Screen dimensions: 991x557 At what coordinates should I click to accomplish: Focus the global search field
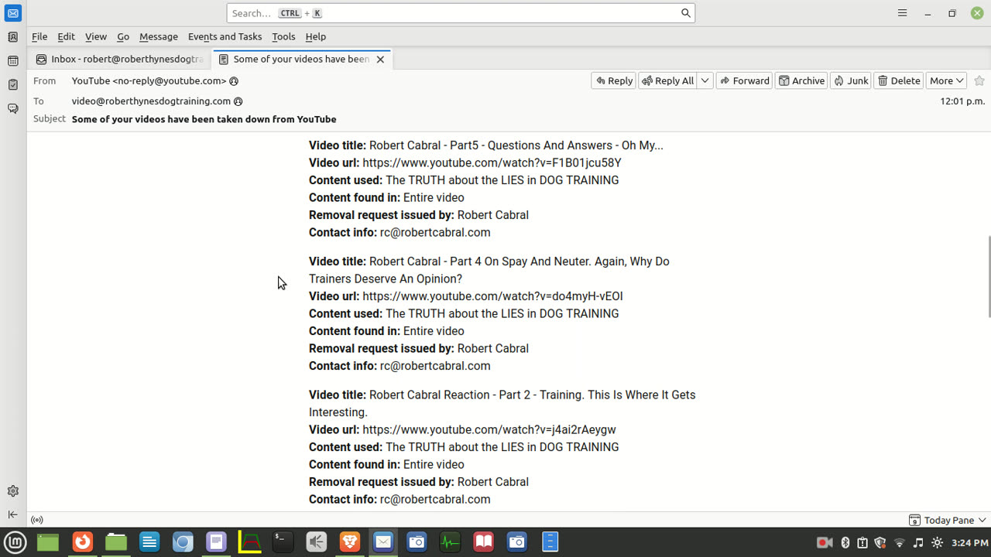(x=461, y=13)
